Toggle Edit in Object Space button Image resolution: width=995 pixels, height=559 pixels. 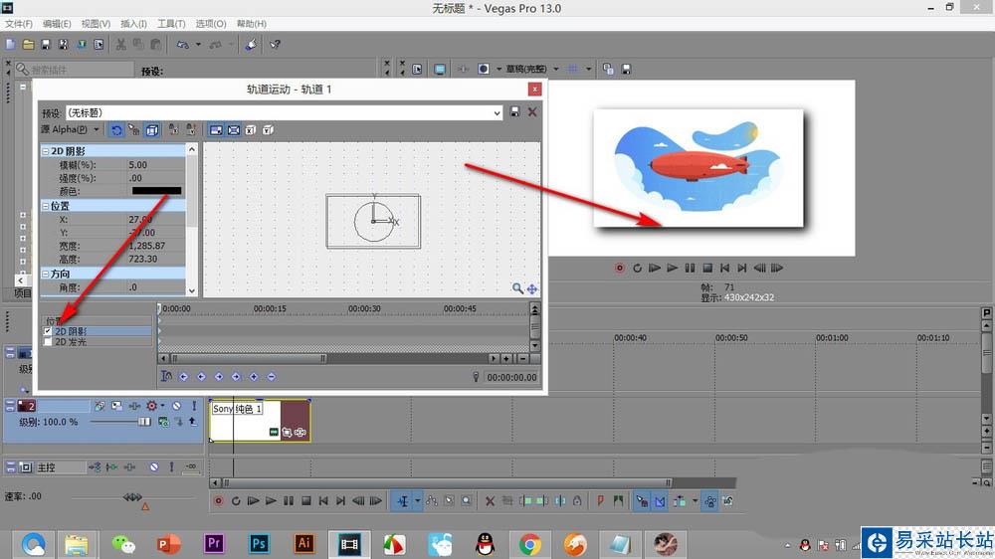click(x=152, y=130)
